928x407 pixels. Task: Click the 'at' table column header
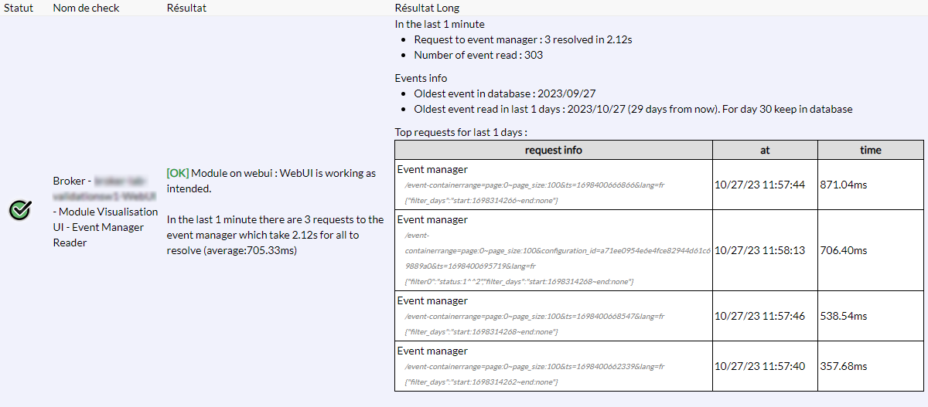tap(765, 150)
